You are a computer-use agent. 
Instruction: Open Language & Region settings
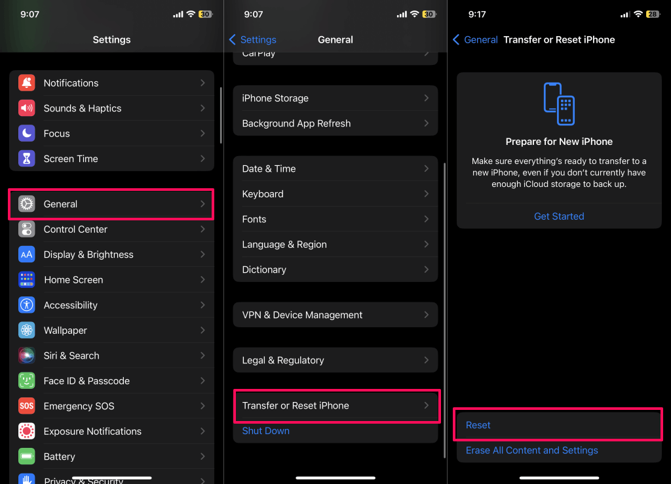[335, 245]
